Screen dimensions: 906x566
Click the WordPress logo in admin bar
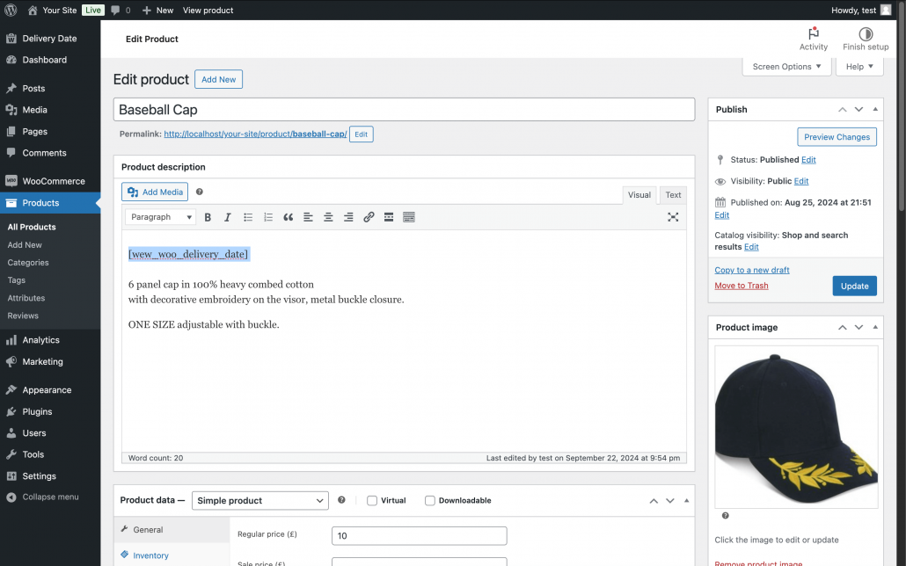tap(11, 11)
